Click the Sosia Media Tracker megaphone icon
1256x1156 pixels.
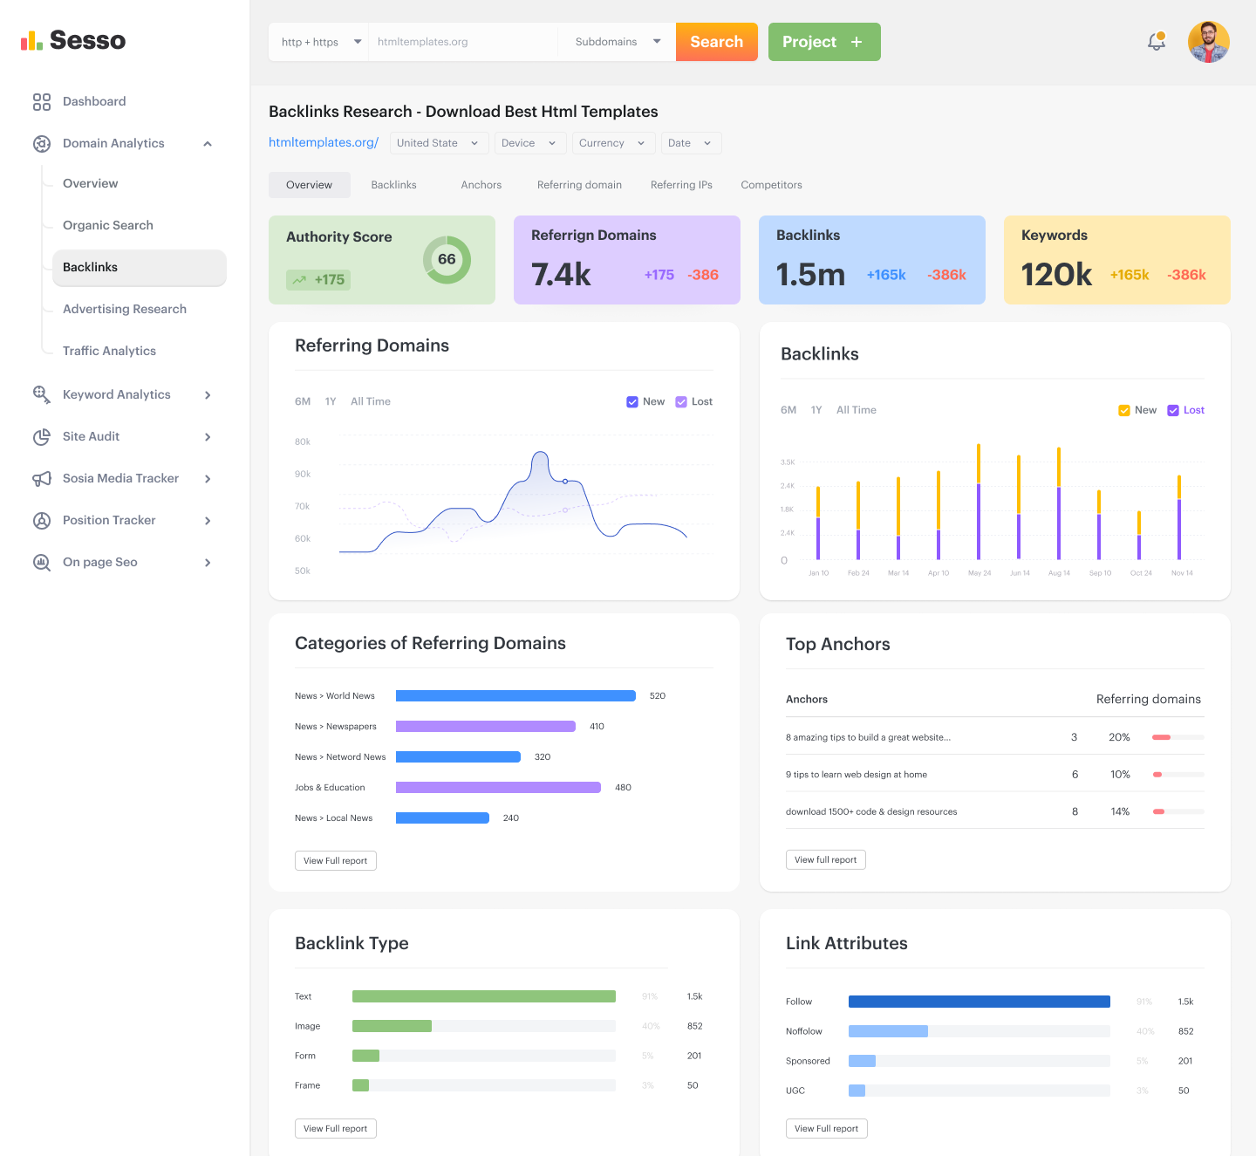[x=42, y=479]
